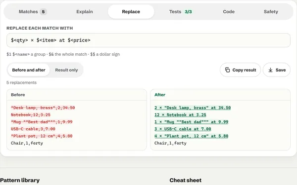The width and height of the screenshot is (297, 185).
Task: Open the Matches tab
Action: click(x=32, y=12)
